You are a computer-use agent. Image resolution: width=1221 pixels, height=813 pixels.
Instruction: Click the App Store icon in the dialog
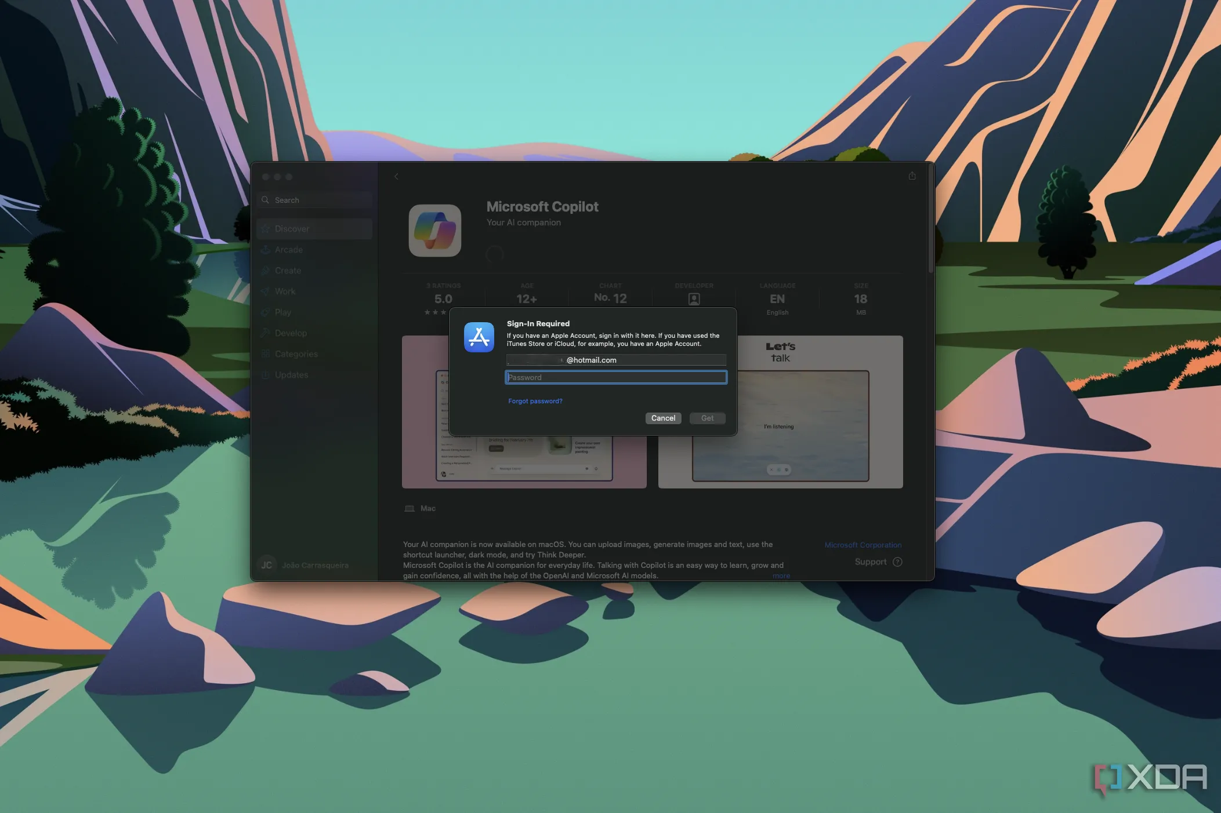(479, 337)
